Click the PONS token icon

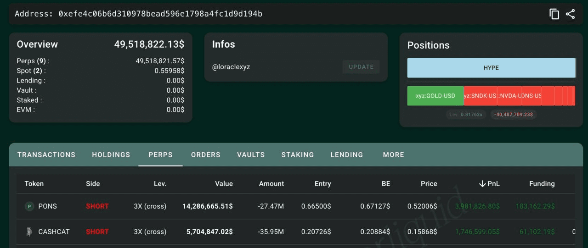[29, 206]
